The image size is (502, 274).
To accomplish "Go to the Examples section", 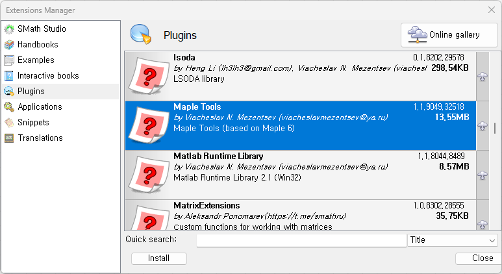I will pyautogui.click(x=36, y=60).
